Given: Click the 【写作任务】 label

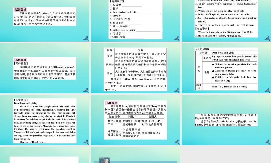Looking at the screenshot, I should [21, 64].
